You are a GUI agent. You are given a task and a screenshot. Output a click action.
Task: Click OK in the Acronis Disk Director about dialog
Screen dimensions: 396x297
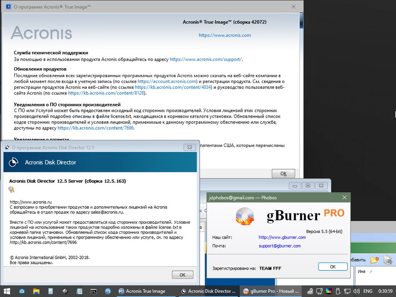point(183,275)
